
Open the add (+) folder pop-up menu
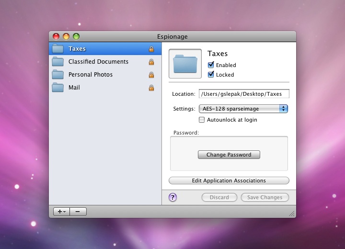point(61,212)
